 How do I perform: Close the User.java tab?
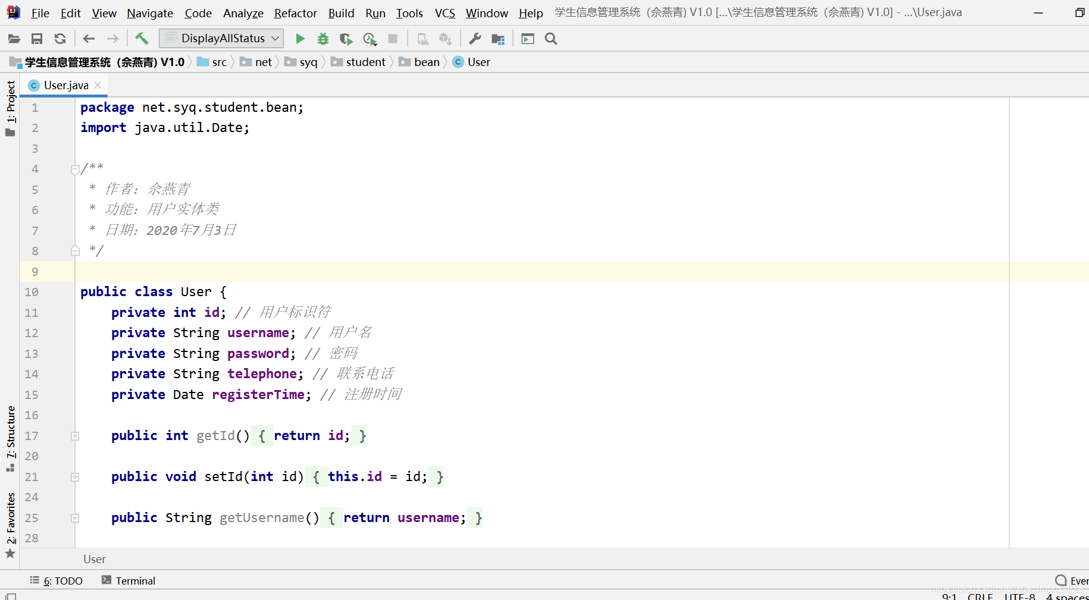point(98,85)
